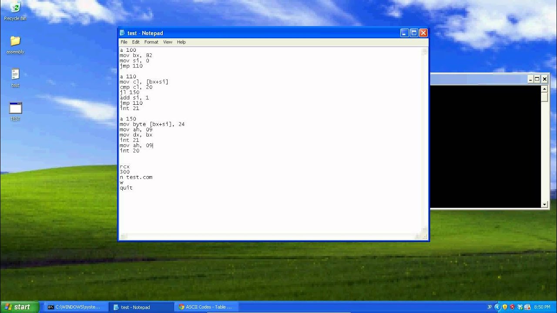Open the Recycle Bin desktop icon
557x313 pixels.
[x=15, y=11]
